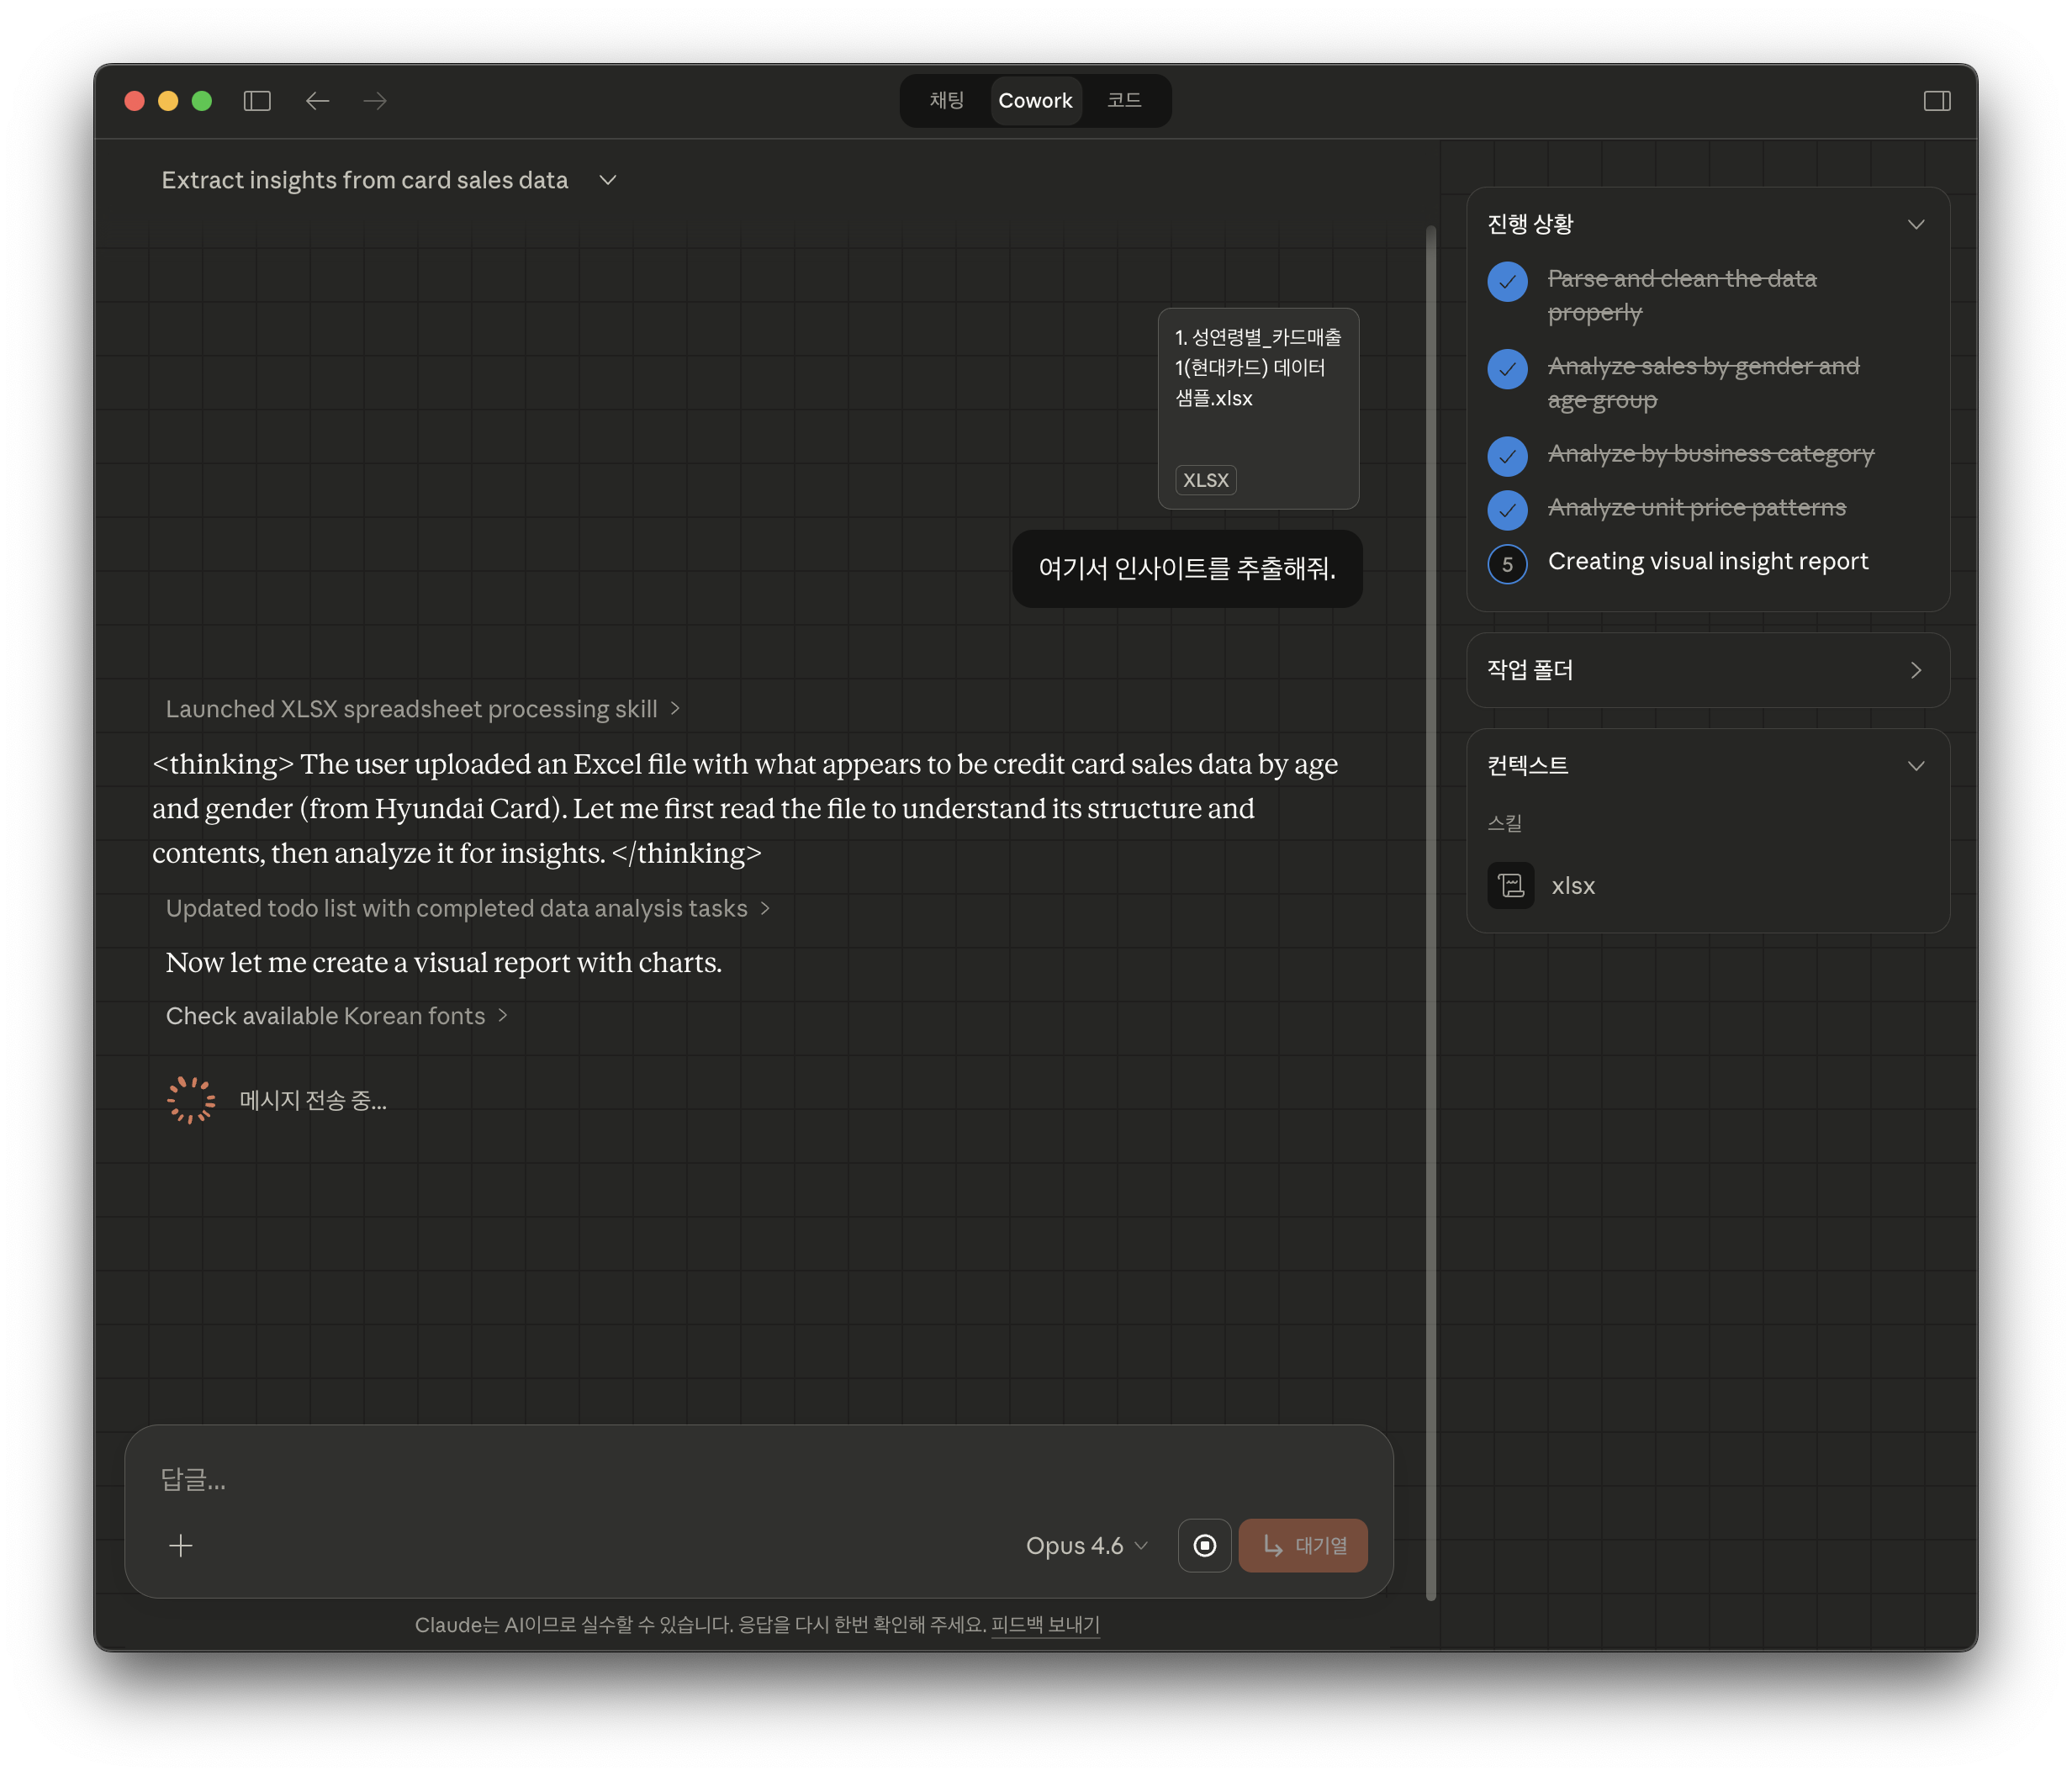Click the forward navigation arrow
Image resolution: width=2072 pixels, height=1776 pixels.
(x=375, y=101)
